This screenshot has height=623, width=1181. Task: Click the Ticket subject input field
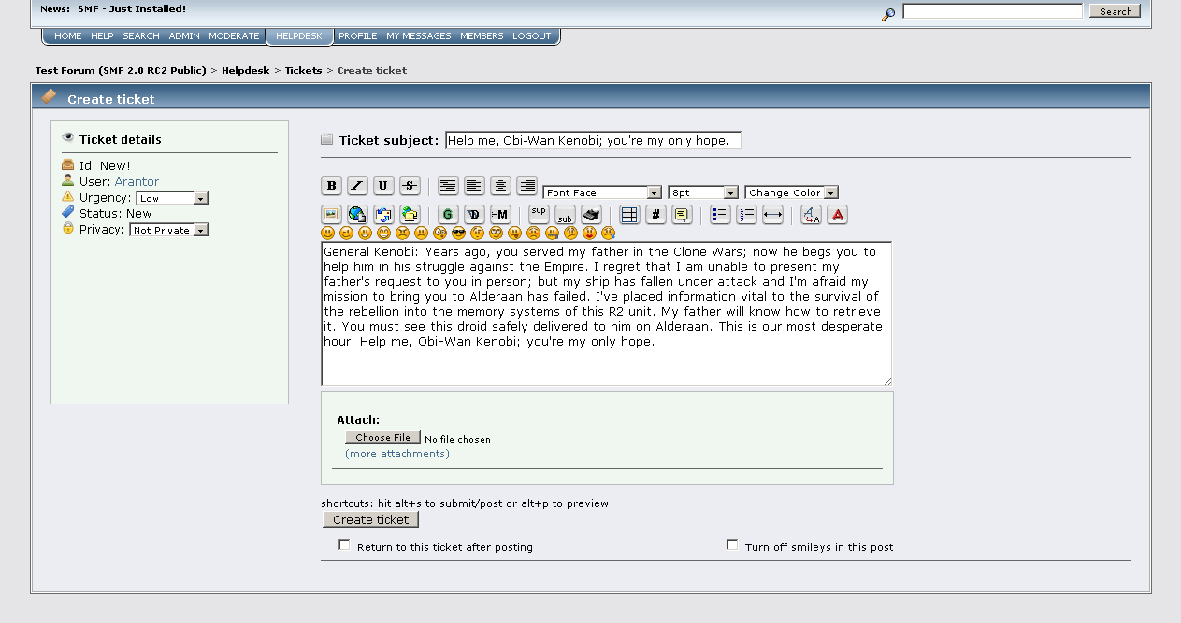(x=594, y=140)
